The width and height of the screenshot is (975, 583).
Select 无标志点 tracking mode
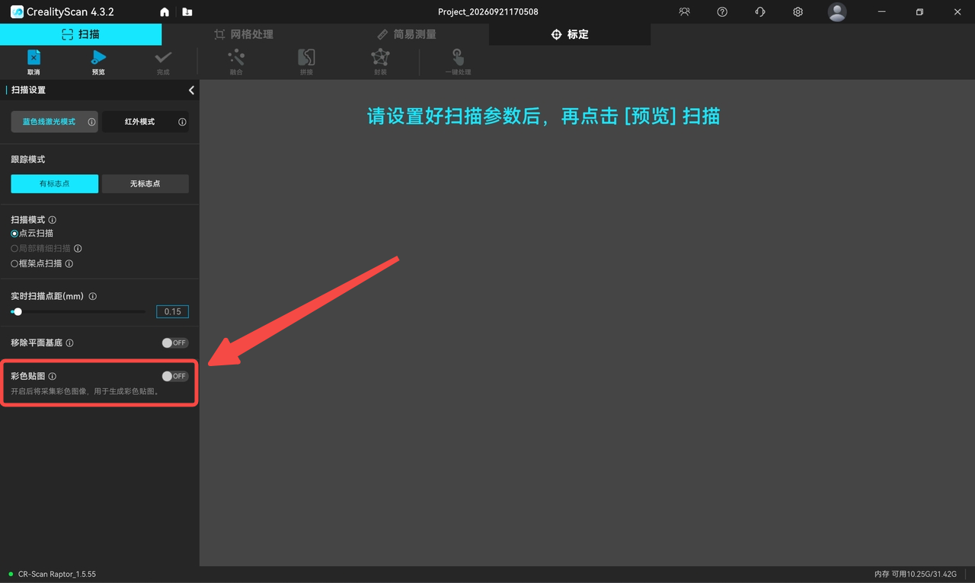pyautogui.click(x=145, y=183)
